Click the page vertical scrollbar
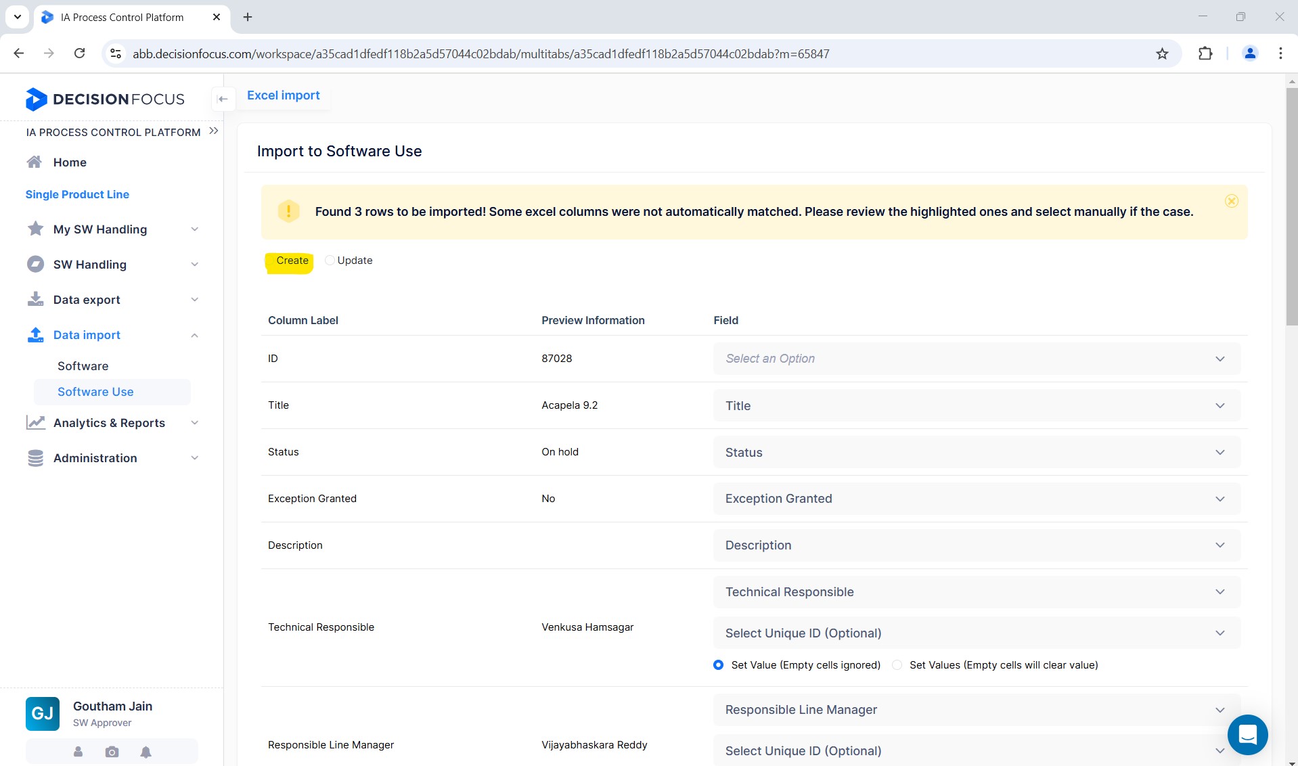Viewport: 1298px width, 766px height. pos(1291,206)
